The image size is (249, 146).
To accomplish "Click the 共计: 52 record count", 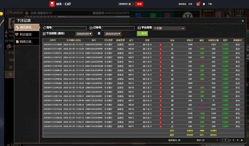I will tap(200, 140).
